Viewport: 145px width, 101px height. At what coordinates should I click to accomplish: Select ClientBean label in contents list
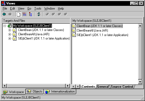[x=100, y=26]
